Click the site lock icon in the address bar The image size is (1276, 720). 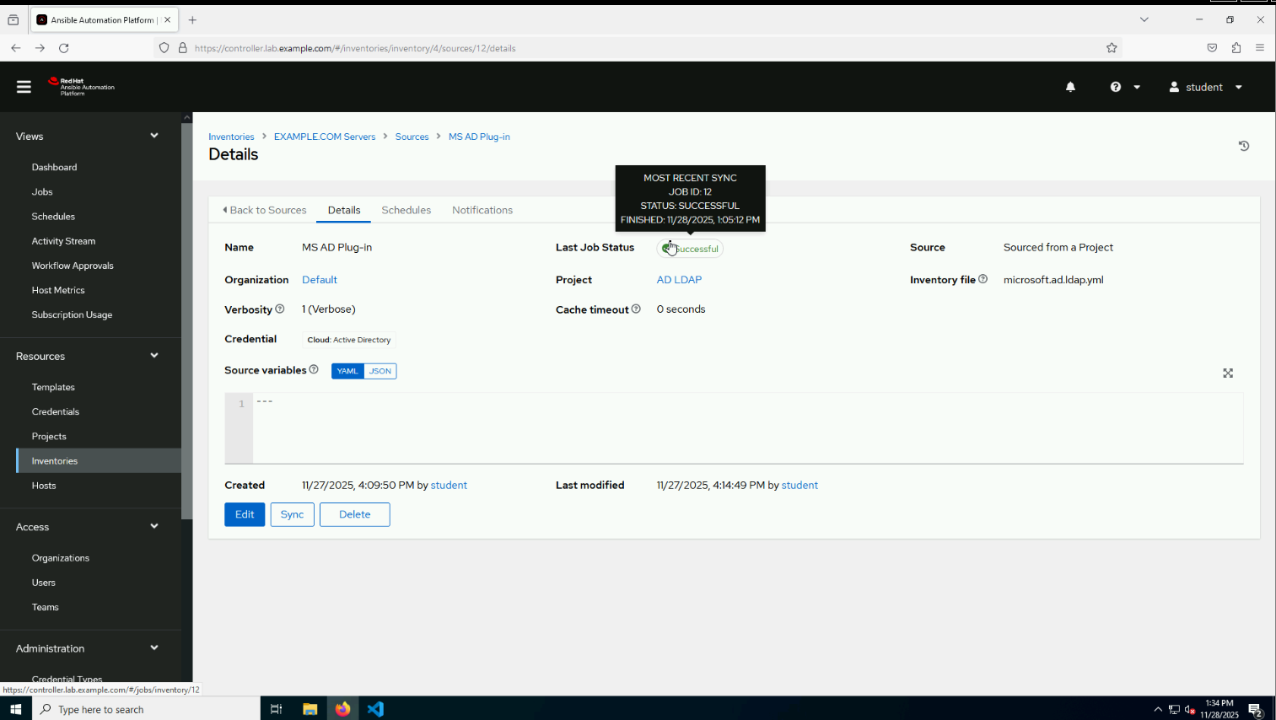click(x=182, y=48)
